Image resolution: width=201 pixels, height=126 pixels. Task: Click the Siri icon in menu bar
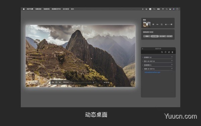(174, 9)
